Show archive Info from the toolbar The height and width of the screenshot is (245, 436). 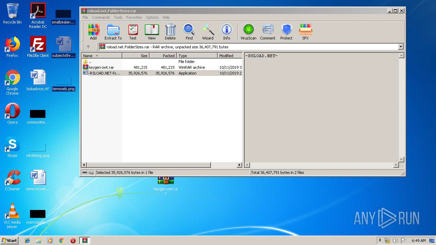pyautogui.click(x=227, y=32)
